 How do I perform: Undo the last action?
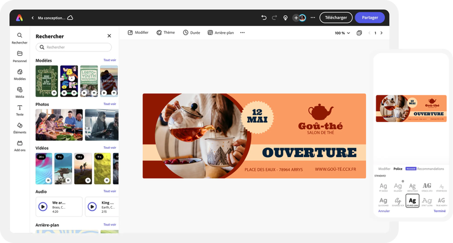coord(264,18)
